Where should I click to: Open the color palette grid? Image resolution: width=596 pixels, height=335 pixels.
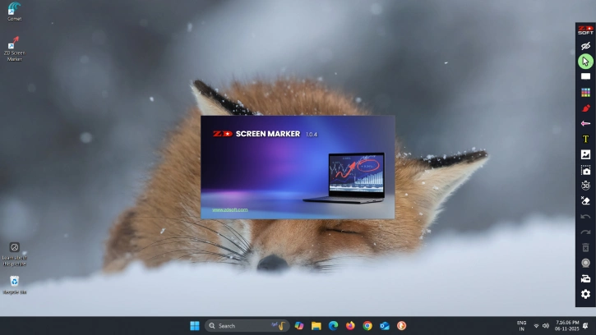[585, 92]
